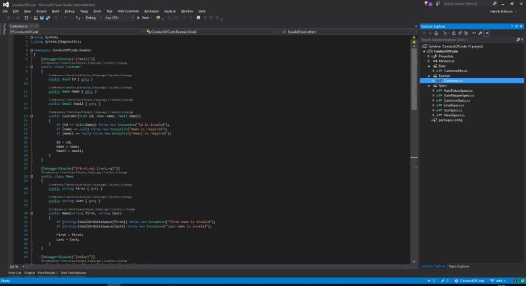Select NameSpecs.cs in the tree
The image size is (526, 286).
click(454, 115)
